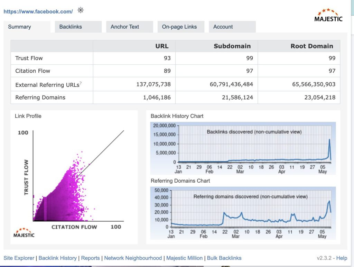Image resolution: width=354 pixels, height=267 pixels.
Task: Switch to the Summary tab
Action: [27, 27]
